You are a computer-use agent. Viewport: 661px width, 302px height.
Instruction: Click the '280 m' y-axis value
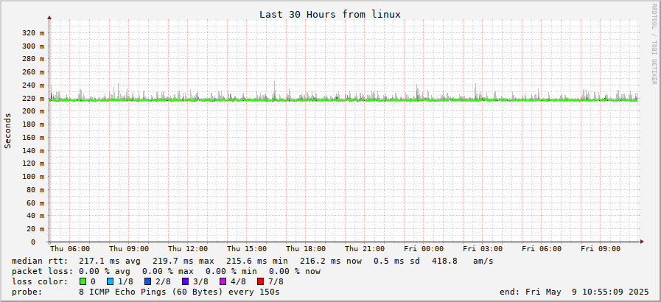(x=32, y=59)
